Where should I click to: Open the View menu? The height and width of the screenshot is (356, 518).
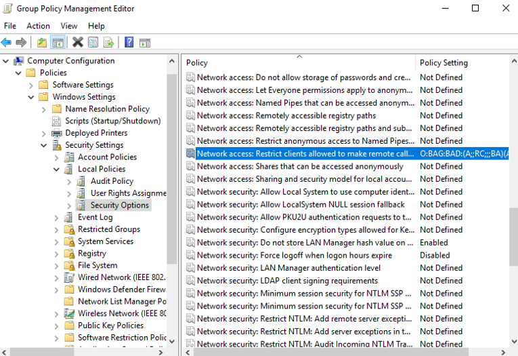pyautogui.click(x=69, y=26)
